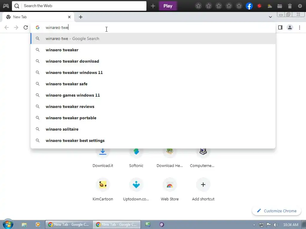This screenshot has width=306, height=229.
Task: Open the gear settings icon in top bar
Action: (x=300, y=6)
